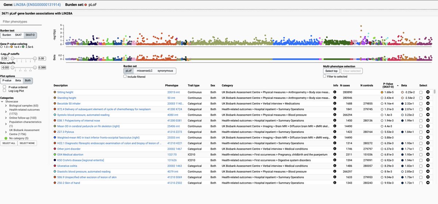Select SKAT-O burden test option

(x=30, y=35)
